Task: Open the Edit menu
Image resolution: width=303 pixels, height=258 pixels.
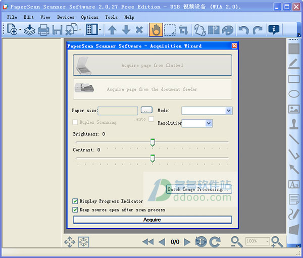Action: click(29, 17)
